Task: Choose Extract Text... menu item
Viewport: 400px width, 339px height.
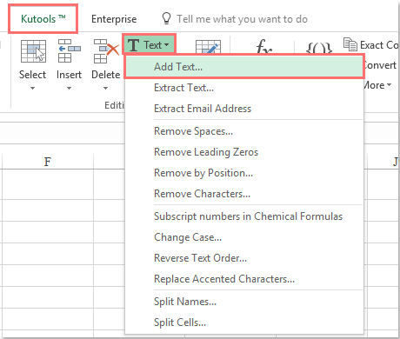Action: coord(244,88)
